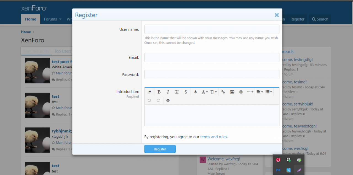Open the text color droplet picker
Image resolution: width=353 pixels, height=175 pixels.
(x=195, y=92)
